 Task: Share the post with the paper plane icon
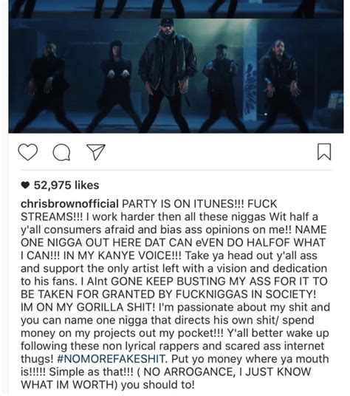[96, 152]
